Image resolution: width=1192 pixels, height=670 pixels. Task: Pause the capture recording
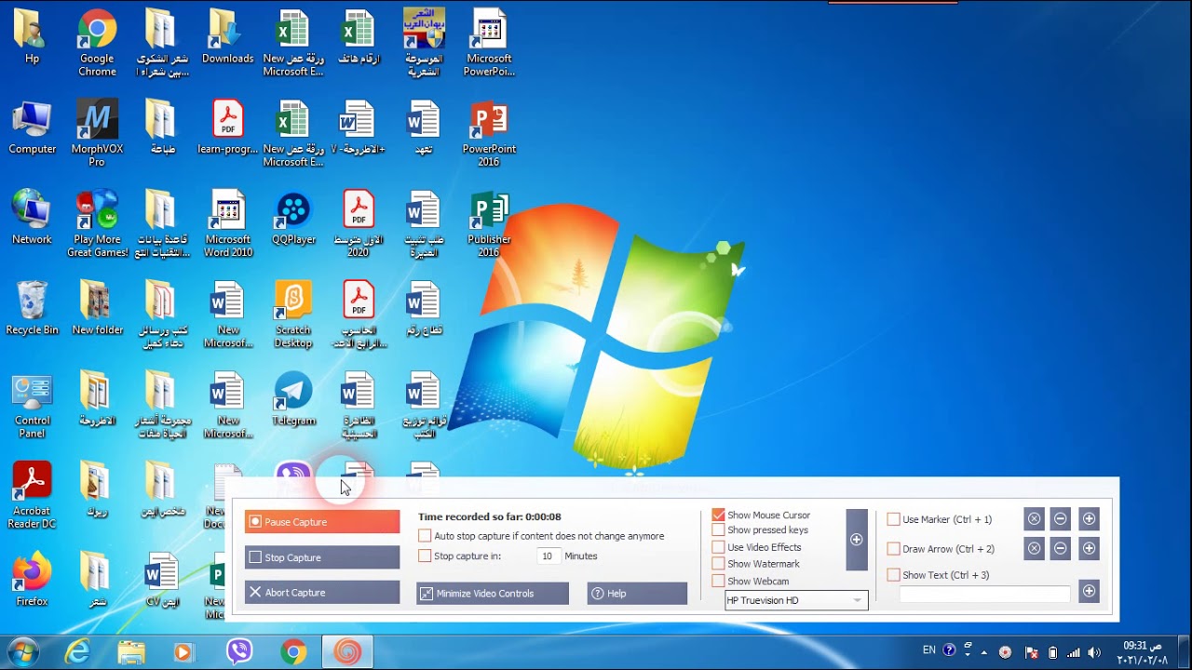click(322, 522)
